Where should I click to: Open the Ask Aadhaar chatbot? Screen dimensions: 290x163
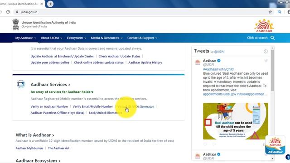(x=275, y=145)
